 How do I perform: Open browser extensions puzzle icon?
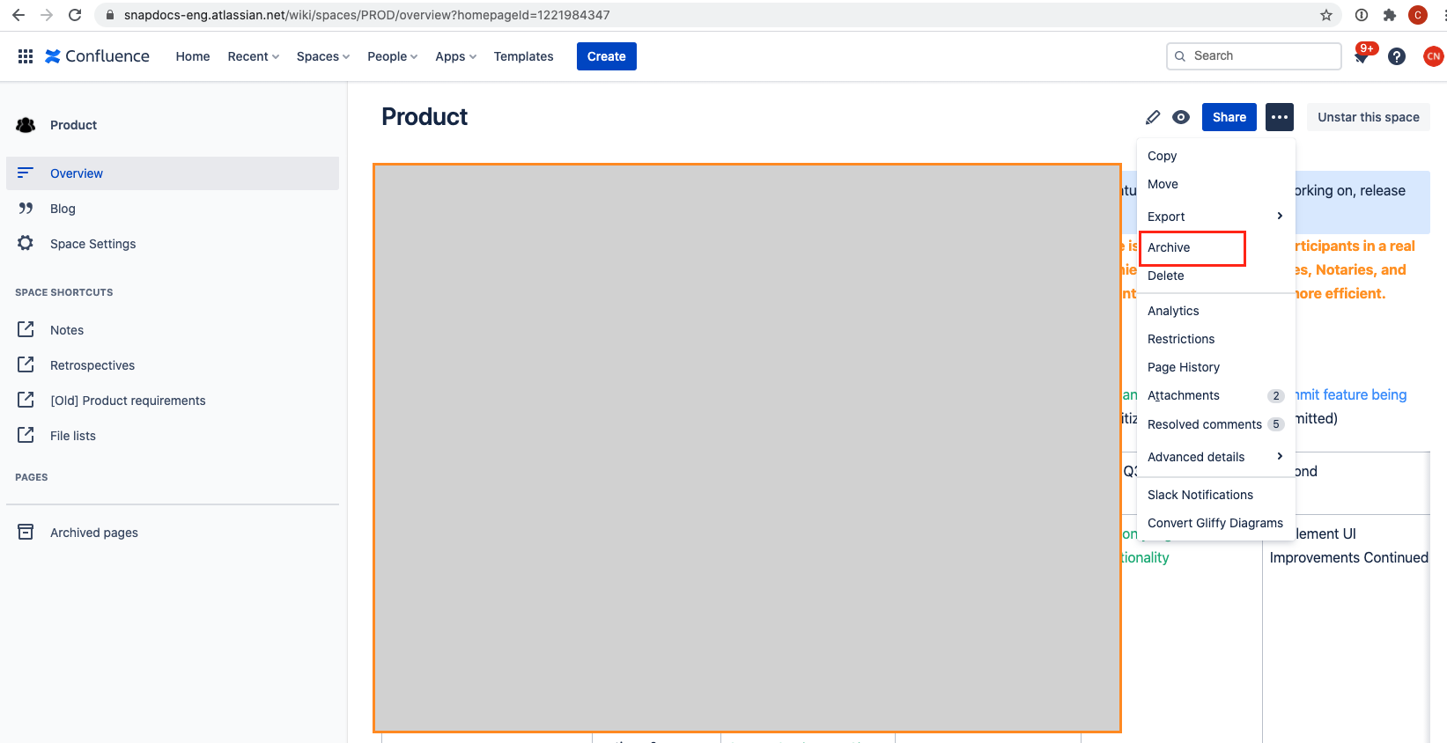click(1390, 15)
